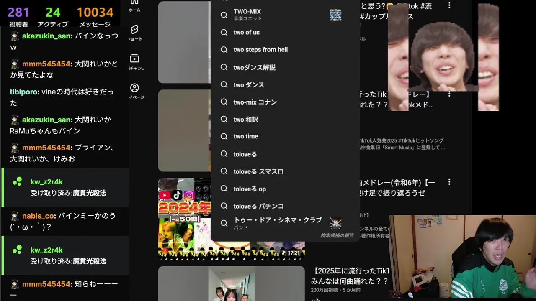The image size is (536, 301).
Task: Click search icon beside 'two time'
Action: pos(224,136)
